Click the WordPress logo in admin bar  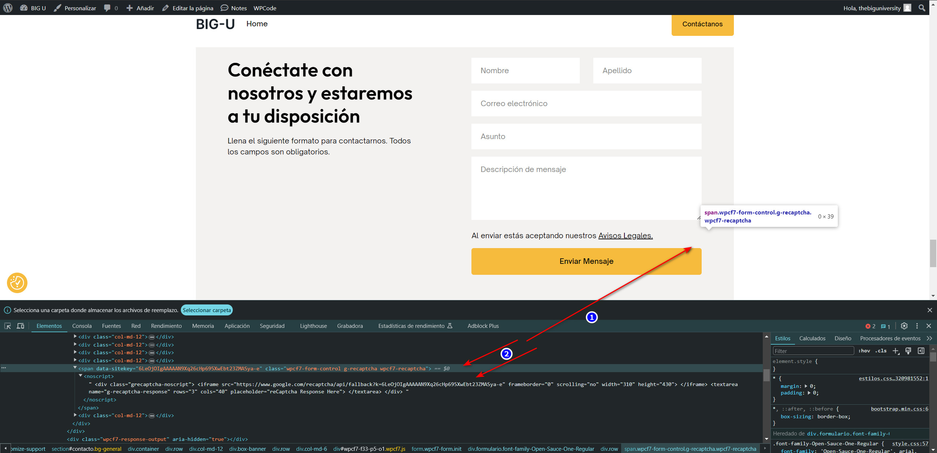8,8
